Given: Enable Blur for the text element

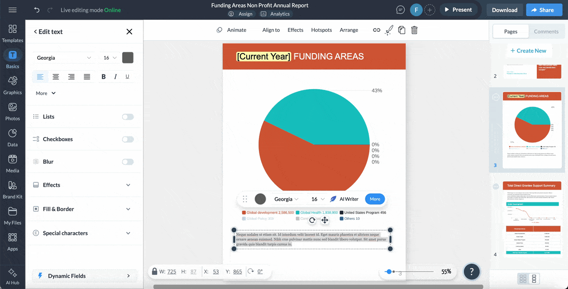Looking at the screenshot, I should tap(127, 162).
